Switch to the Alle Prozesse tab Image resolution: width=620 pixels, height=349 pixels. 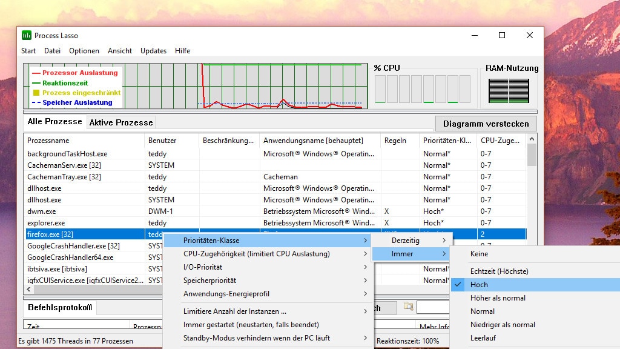pos(54,121)
